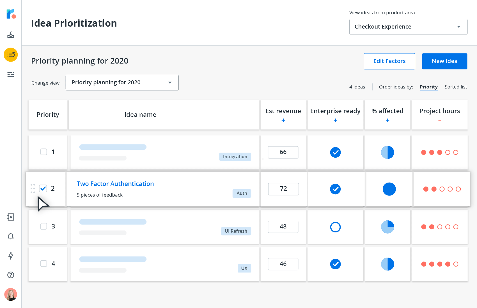Open the contacts book icon in sidebar

point(11,217)
